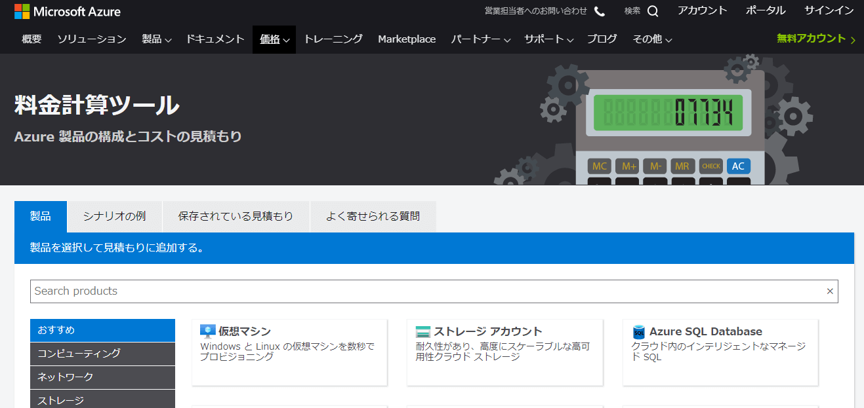
Task: Click the 料金計算ツール heading
Action: pos(96,105)
